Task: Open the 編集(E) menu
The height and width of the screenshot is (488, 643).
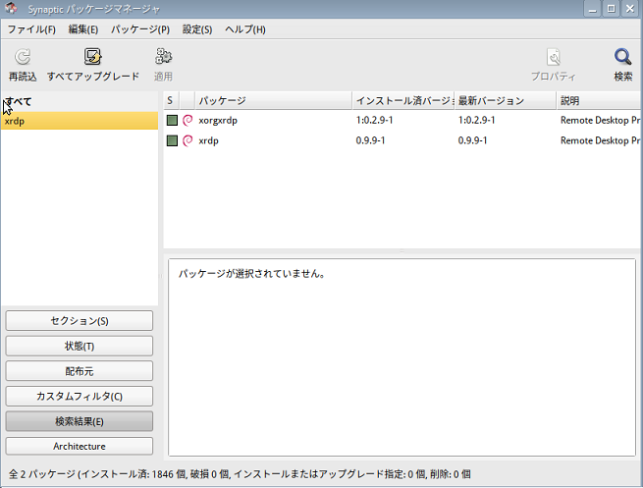Action: coord(83,29)
